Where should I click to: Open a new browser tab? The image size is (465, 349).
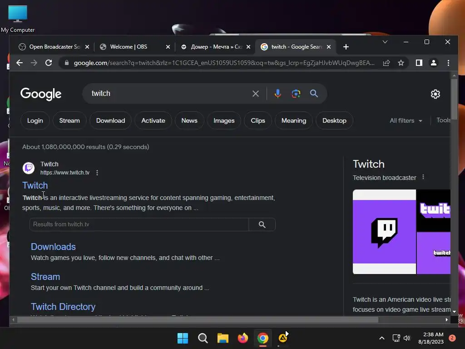pyautogui.click(x=346, y=47)
